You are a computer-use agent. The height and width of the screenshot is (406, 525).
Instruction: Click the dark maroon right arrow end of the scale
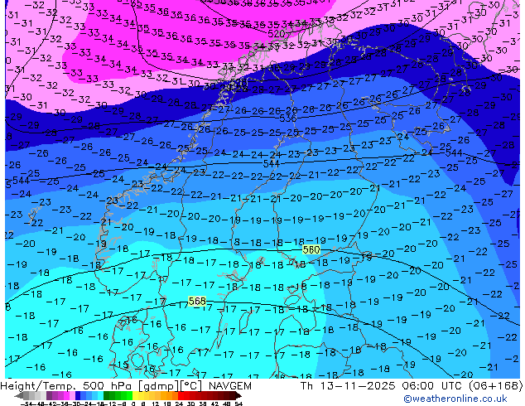[x=238, y=395]
